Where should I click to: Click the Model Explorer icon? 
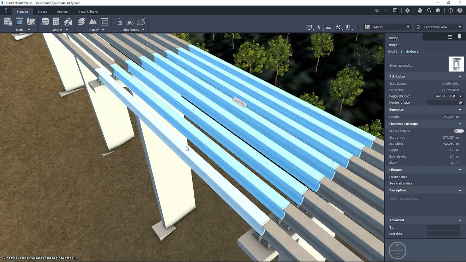[19, 22]
